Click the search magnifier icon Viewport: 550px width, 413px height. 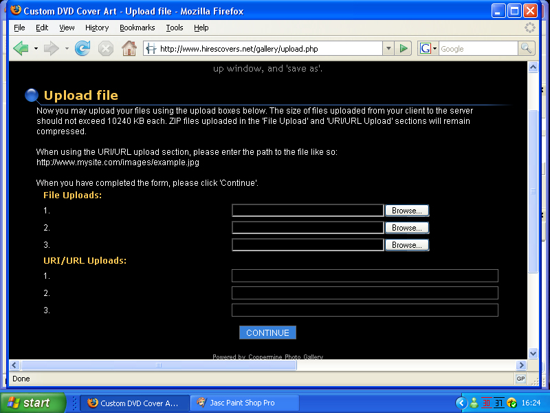527,49
